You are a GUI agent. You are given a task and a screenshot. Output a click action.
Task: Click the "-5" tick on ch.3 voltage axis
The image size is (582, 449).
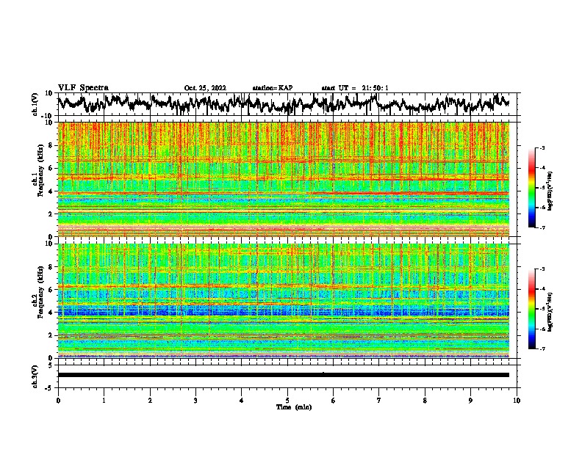(x=49, y=388)
